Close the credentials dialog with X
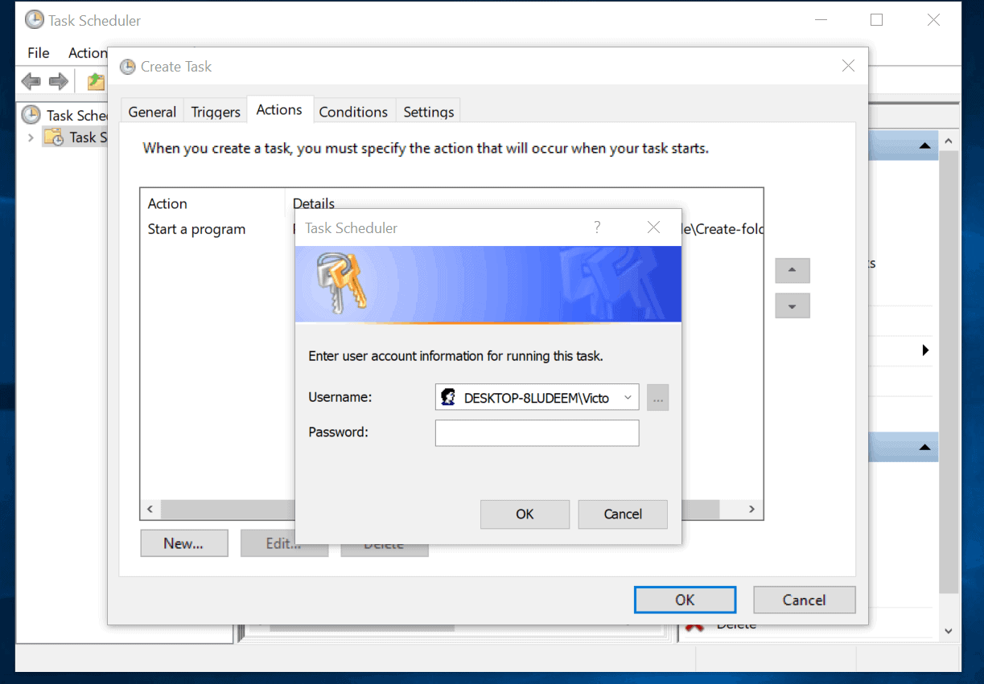 tap(653, 227)
